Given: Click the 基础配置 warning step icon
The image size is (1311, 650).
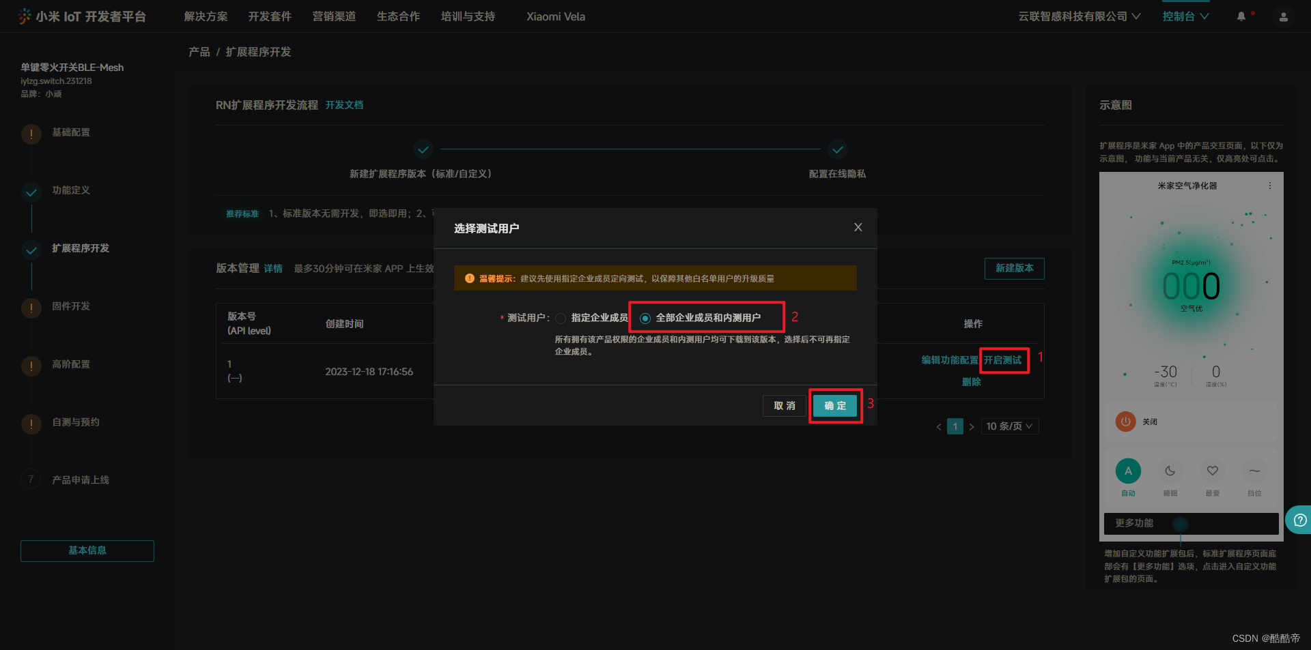Looking at the screenshot, I should 31,134.
